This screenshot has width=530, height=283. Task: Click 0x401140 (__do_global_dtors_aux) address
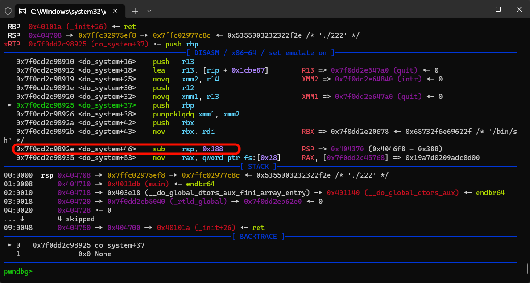point(392,193)
